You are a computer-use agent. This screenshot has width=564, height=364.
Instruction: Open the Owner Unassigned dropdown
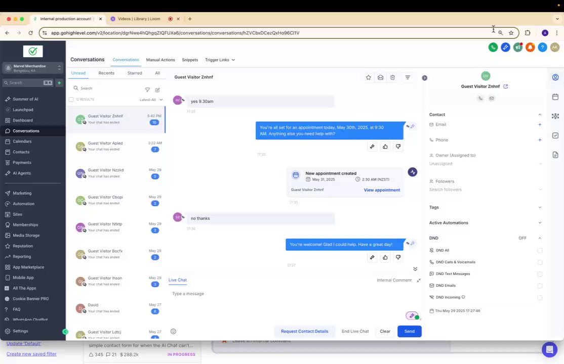(486, 164)
